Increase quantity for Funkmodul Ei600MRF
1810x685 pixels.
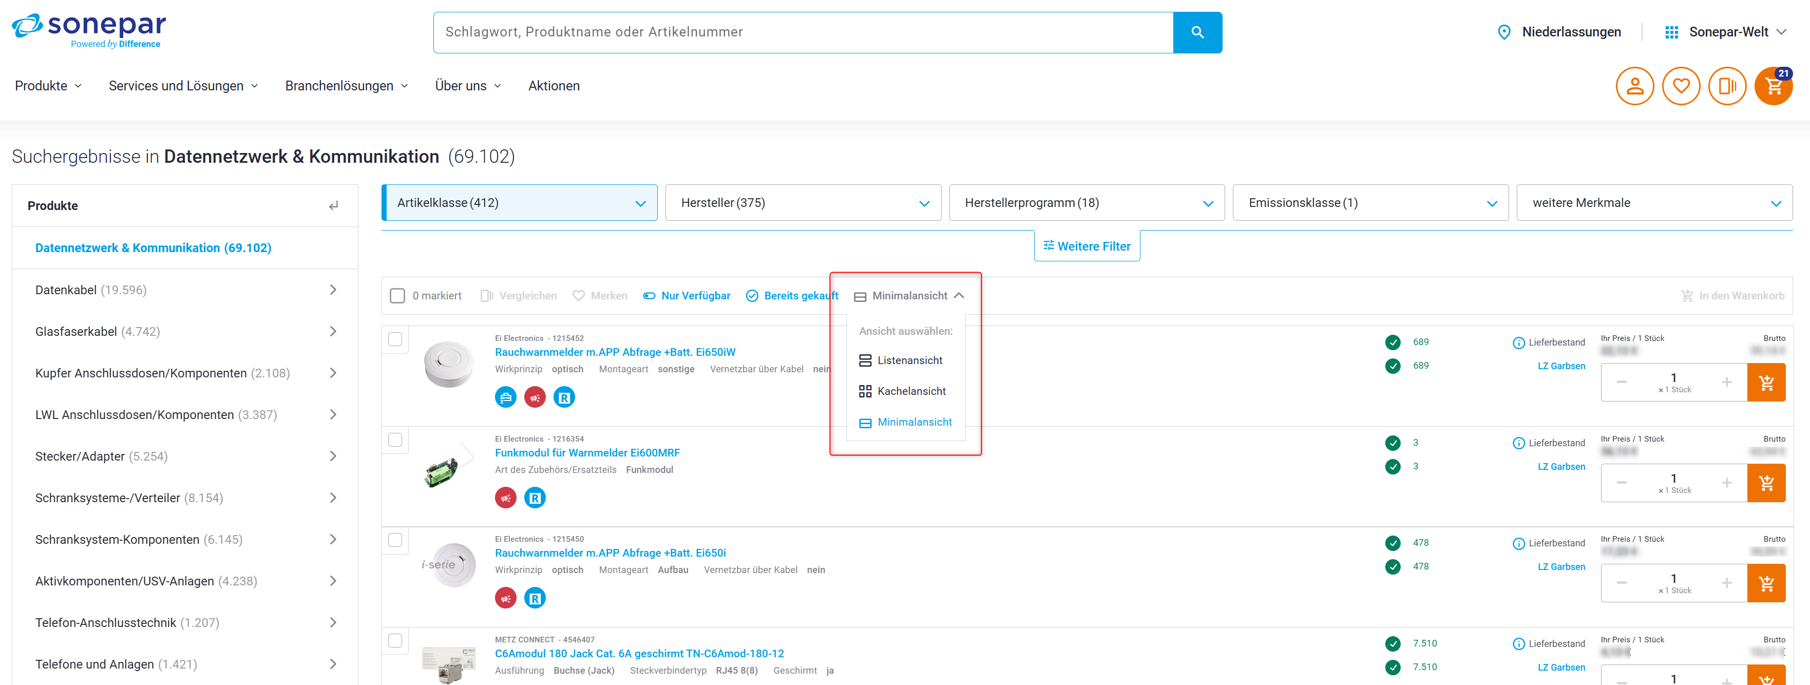(x=1726, y=483)
